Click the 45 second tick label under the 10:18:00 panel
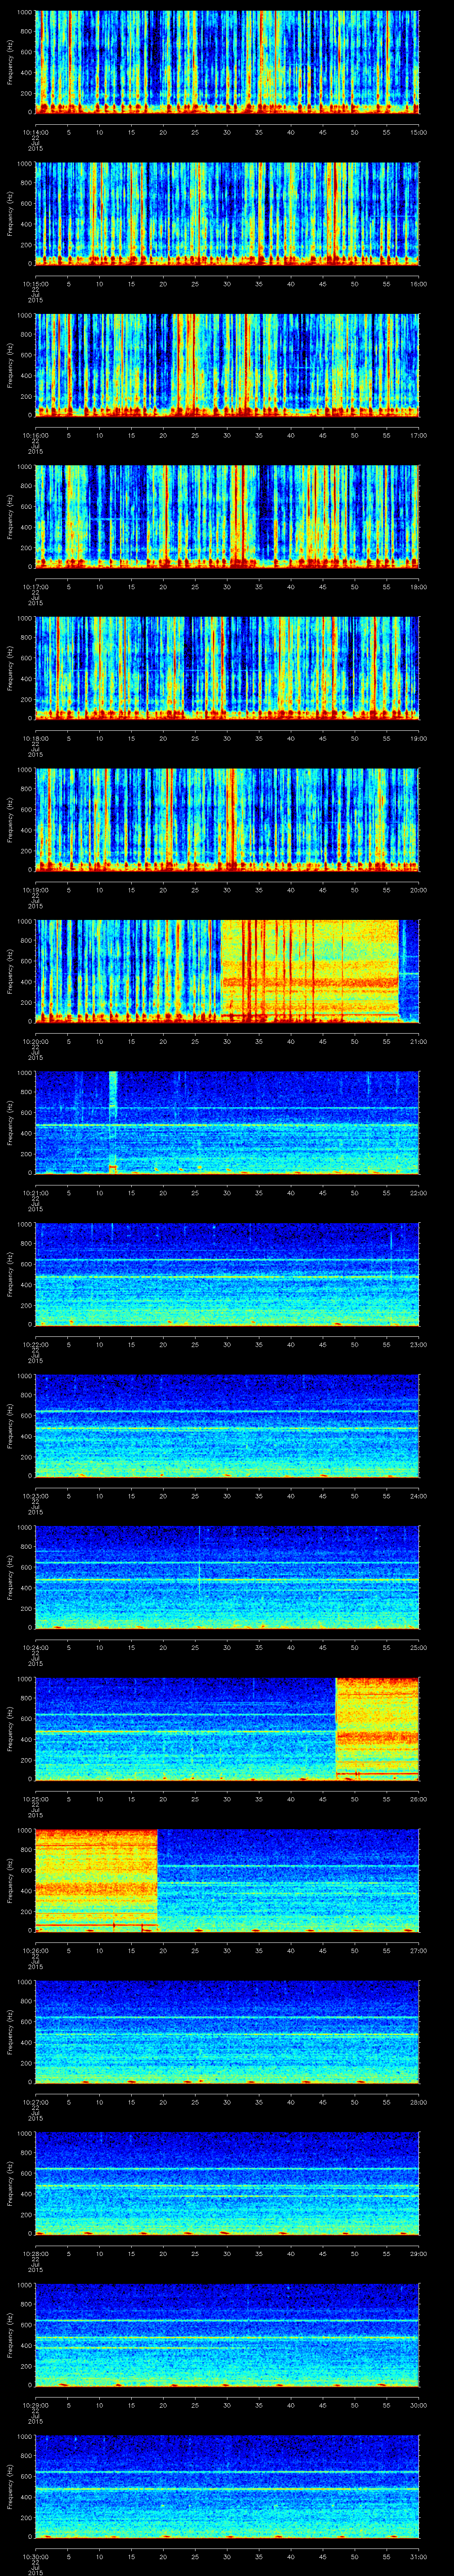This screenshot has width=454, height=2576. 323,738
